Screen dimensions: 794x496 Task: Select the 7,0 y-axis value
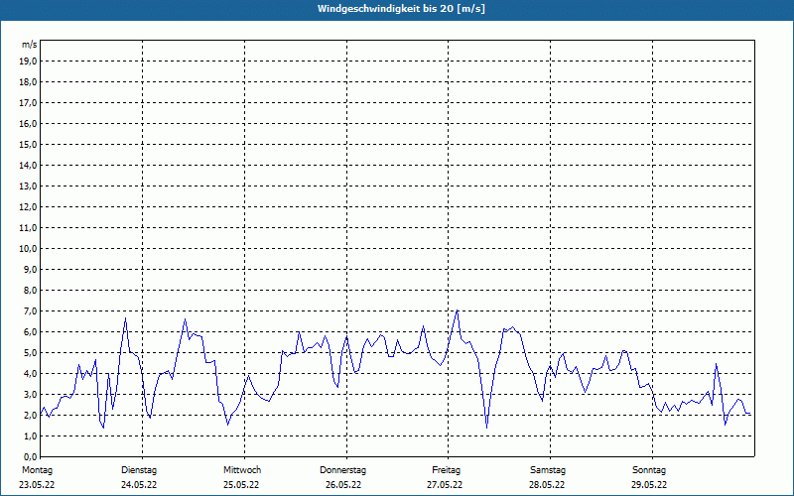[30, 310]
